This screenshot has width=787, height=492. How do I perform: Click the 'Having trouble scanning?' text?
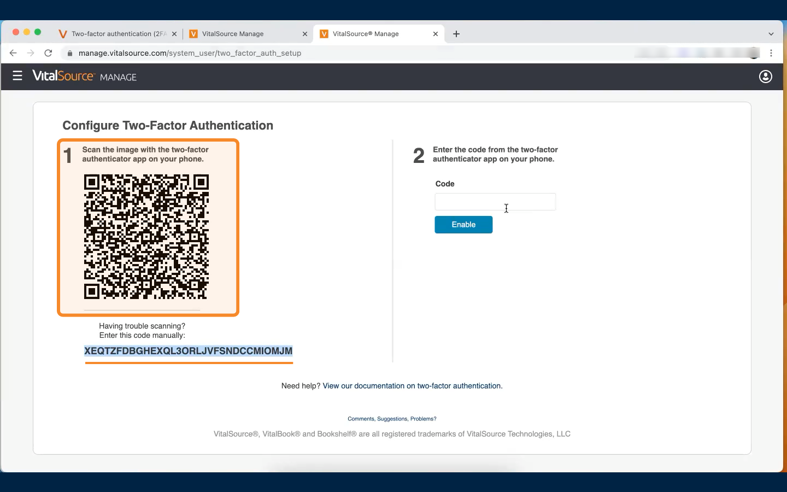pyautogui.click(x=142, y=326)
